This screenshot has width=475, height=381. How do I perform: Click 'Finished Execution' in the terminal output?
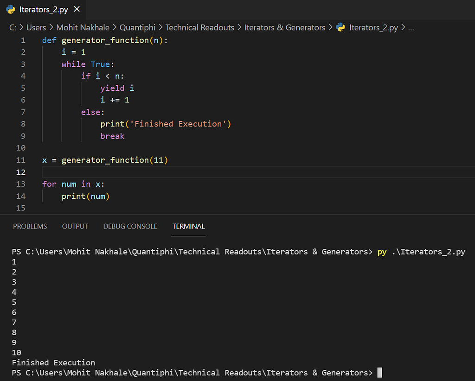click(x=53, y=362)
